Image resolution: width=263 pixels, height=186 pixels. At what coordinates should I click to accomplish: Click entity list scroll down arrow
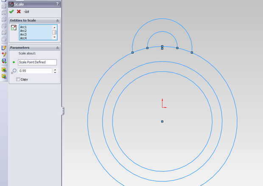55,37
